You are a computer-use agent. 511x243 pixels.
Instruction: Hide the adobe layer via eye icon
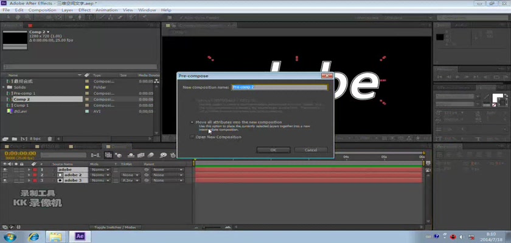click(x=5, y=170)
